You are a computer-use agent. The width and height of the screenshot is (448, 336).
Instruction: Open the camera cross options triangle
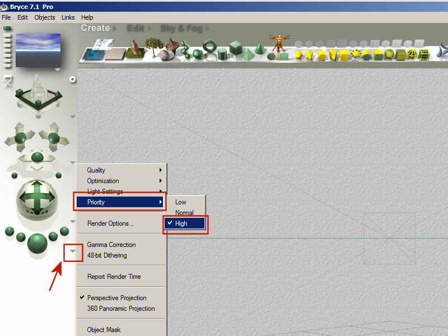73,162
